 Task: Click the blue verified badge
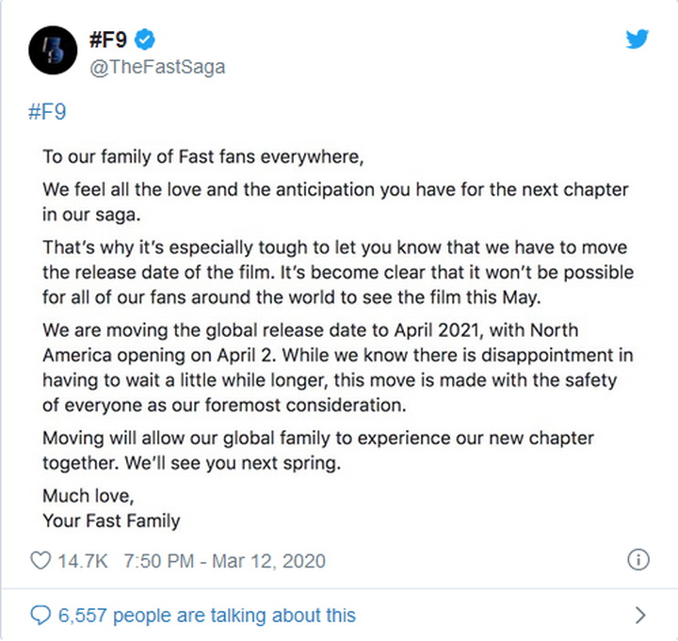click(x=144, y=40)
